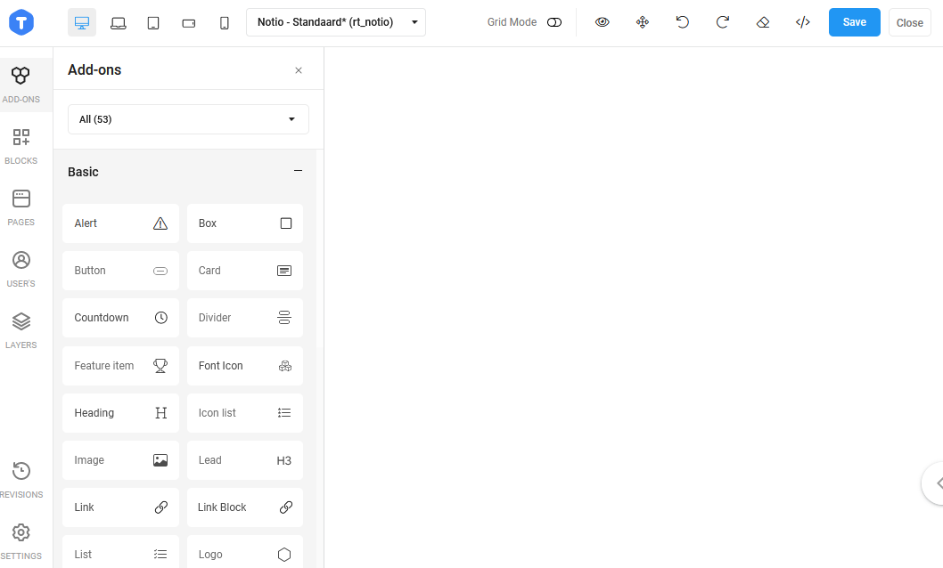Click the redo arrow icon
The height and width of the screenshot is (568, 943).
(723, 22)
